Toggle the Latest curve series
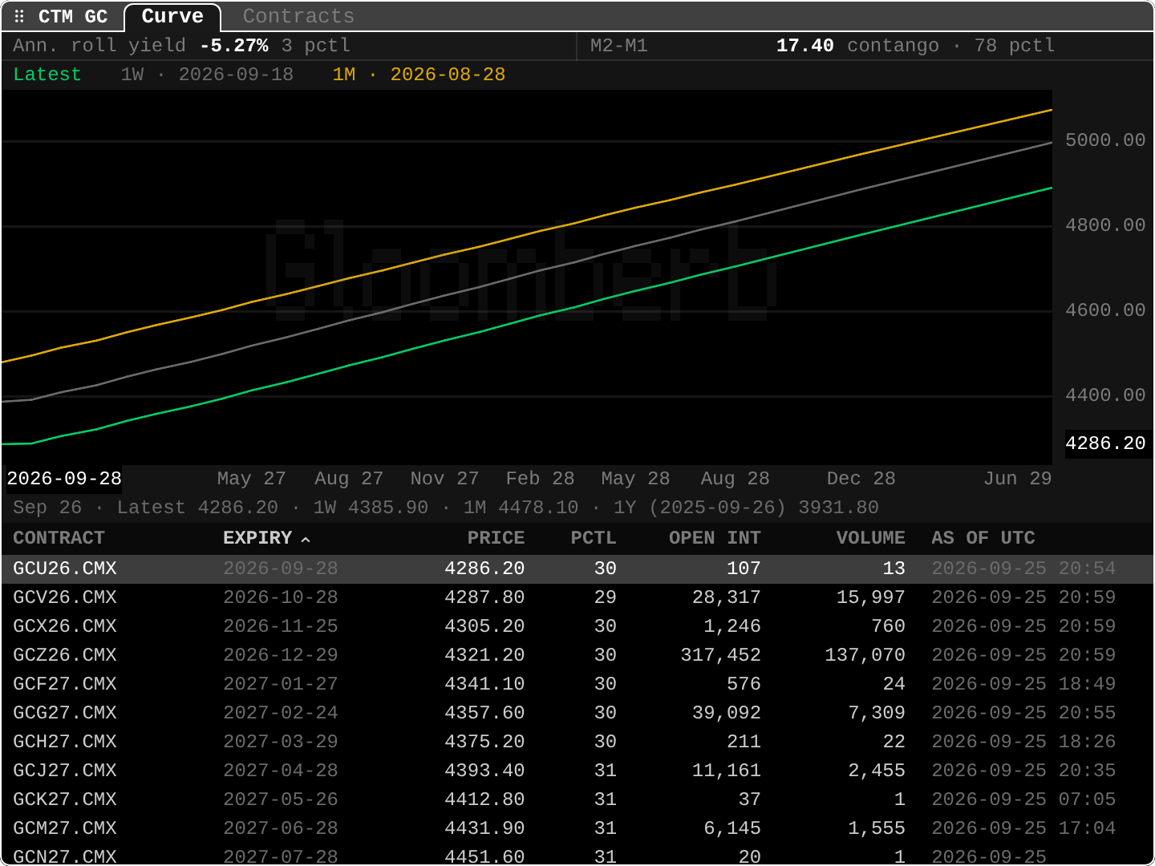1155x866 pixels. point(47,75)
